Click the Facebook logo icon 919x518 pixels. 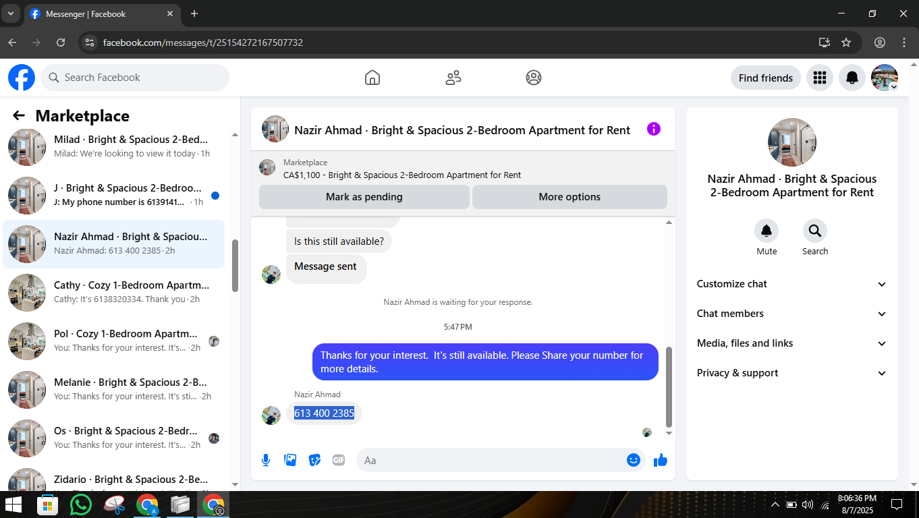click(x=22, y=78)
